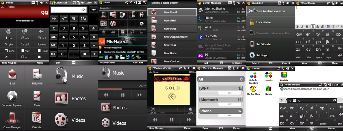The width and height of the screenshot is (343, 131).
Task: Tap the film reel icon in the Launcher
Action: (113, 24)
